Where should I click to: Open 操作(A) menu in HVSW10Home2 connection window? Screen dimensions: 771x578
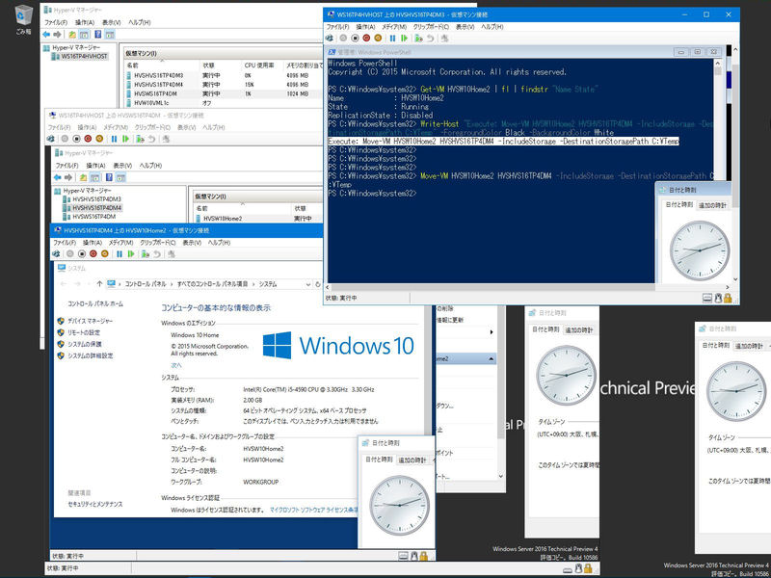(x=92, y=243)
